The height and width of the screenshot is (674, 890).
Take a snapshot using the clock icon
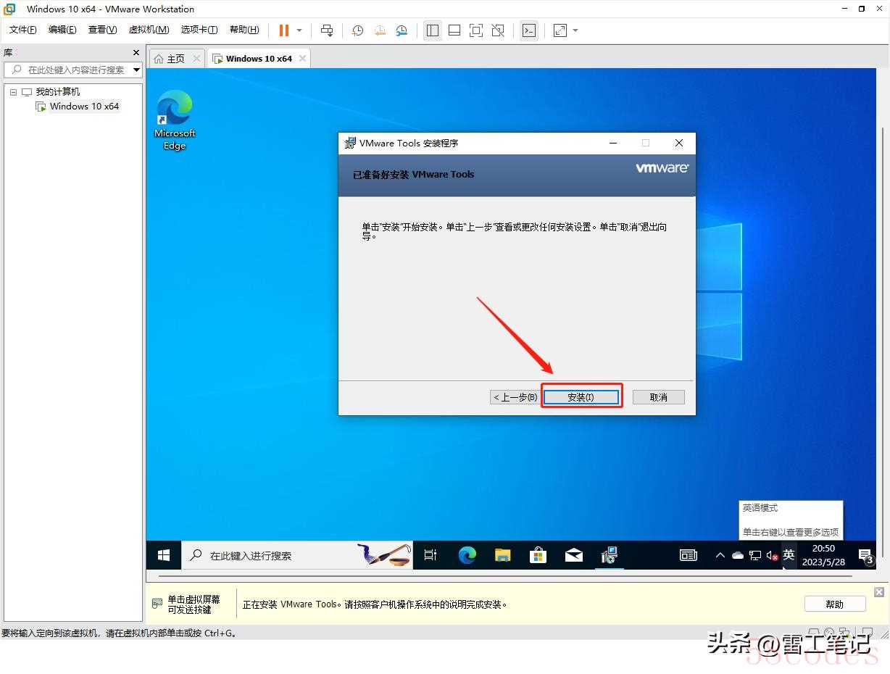coord(357,30)
